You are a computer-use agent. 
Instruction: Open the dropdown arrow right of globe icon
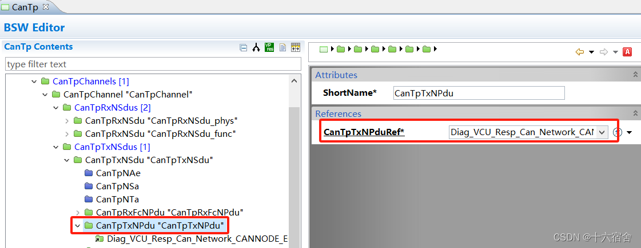(x=630, y=132)
